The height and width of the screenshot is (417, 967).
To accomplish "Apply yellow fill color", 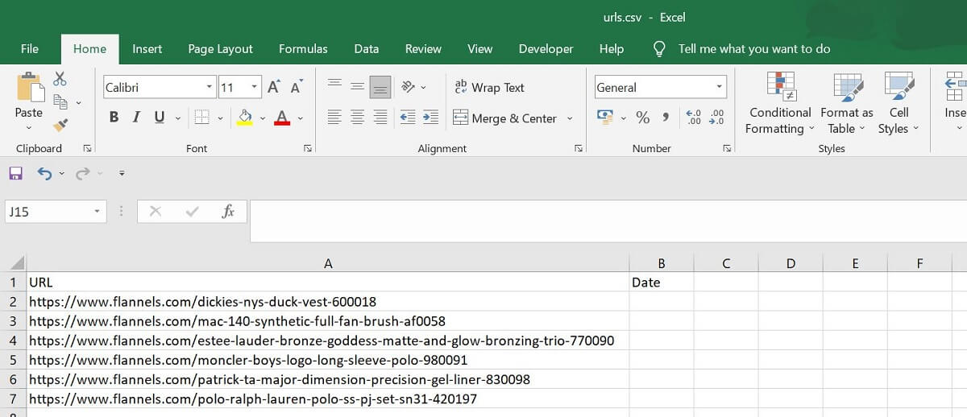I will pos(245,118).
